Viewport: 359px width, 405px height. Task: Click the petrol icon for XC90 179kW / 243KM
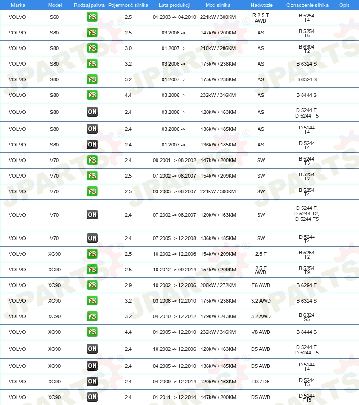(92, 316)
